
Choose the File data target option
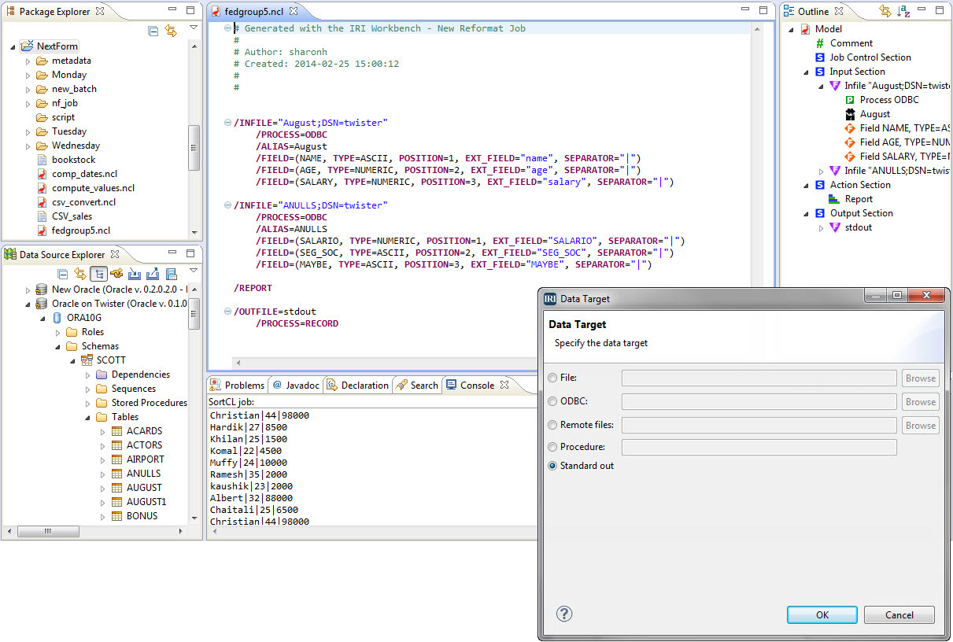[552, 378]
